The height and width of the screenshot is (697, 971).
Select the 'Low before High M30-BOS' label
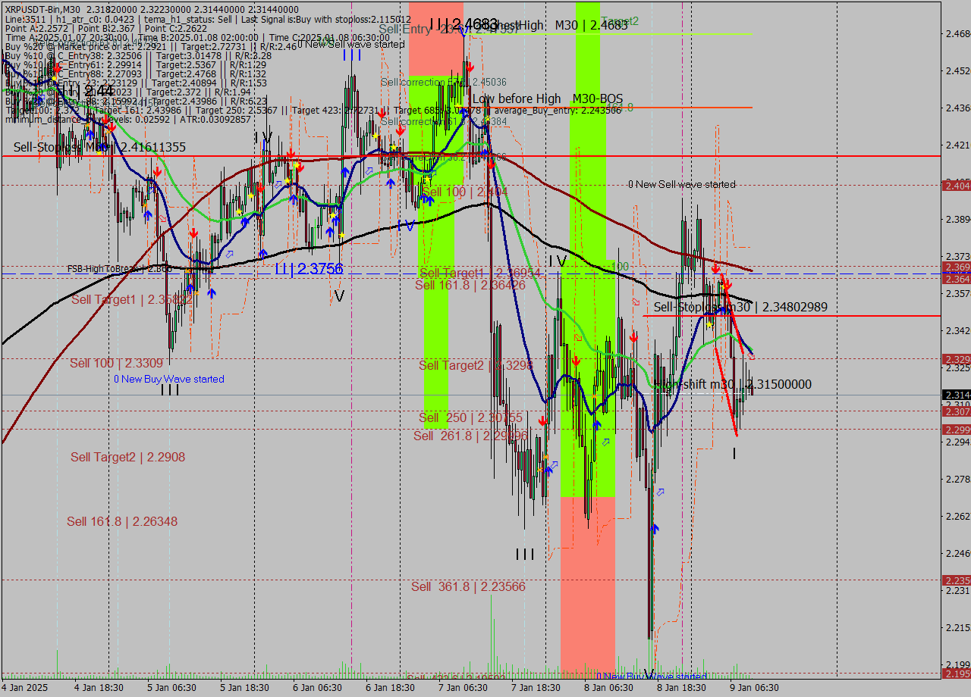click(547, 98)
